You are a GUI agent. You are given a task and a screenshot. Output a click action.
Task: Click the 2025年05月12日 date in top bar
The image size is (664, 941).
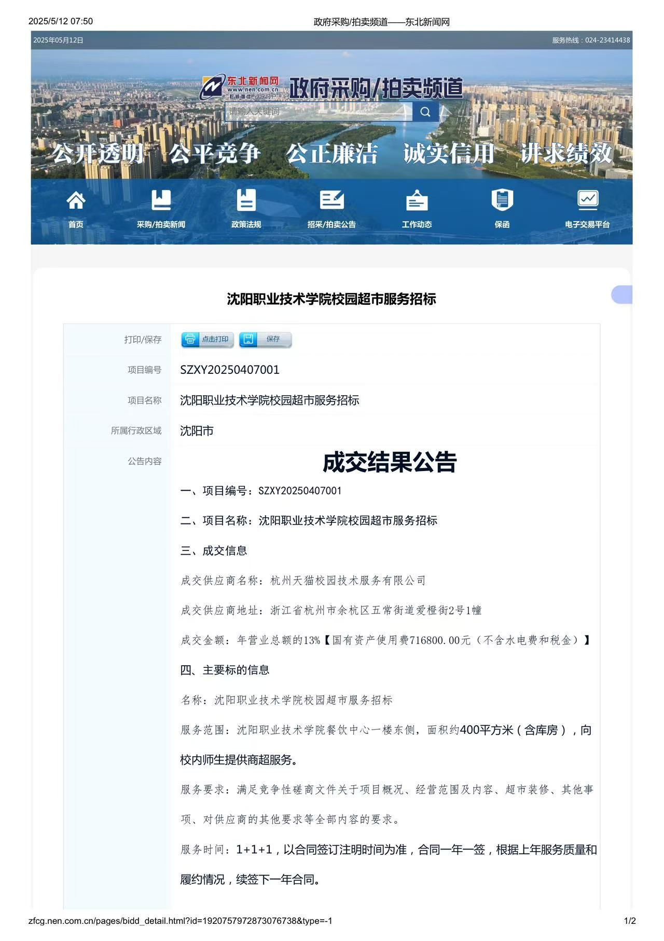(x=58, y=40)
